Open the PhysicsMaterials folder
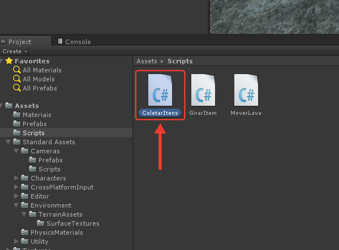This screenshot has height=250, width=339. tap(57, 232)
